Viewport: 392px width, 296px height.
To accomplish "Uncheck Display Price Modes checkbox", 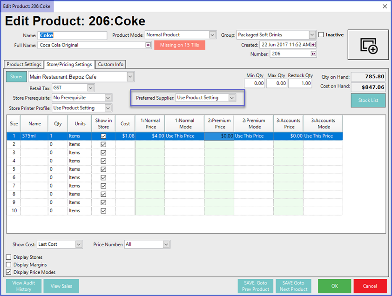I will pyautogui.click(x=9, y=272).
